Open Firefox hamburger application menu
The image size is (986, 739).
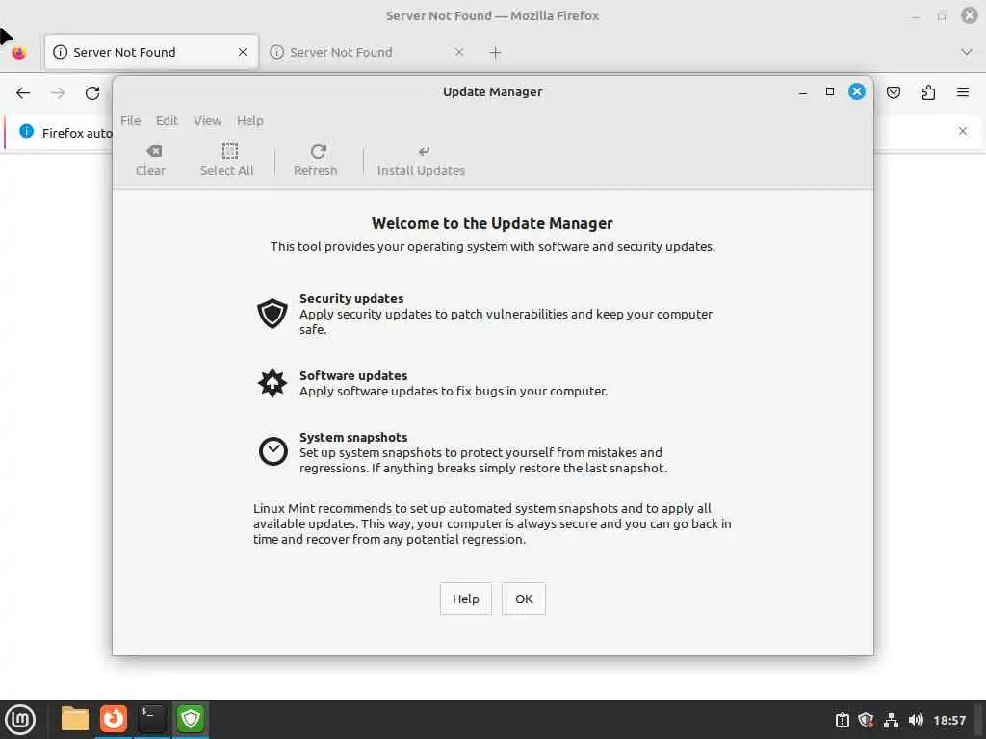tap(963, 93)
